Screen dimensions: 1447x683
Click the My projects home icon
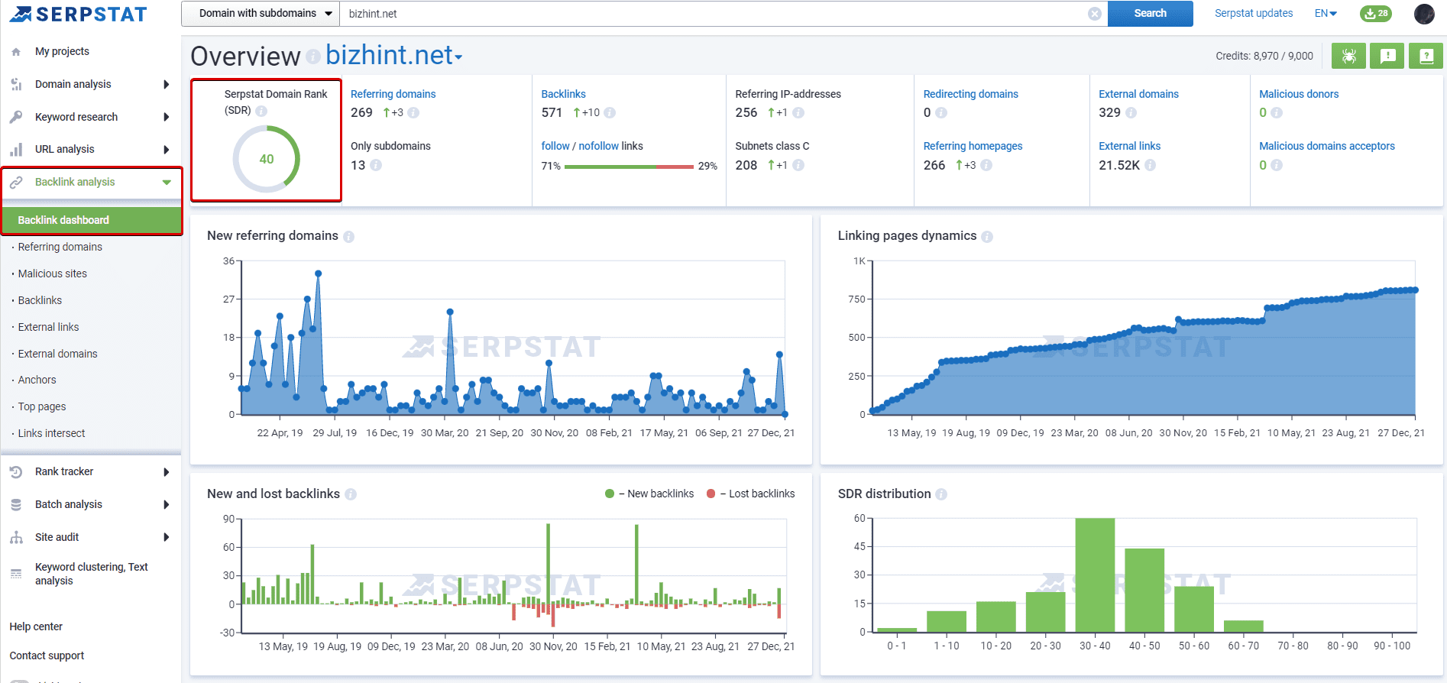(x=16, y=52)
